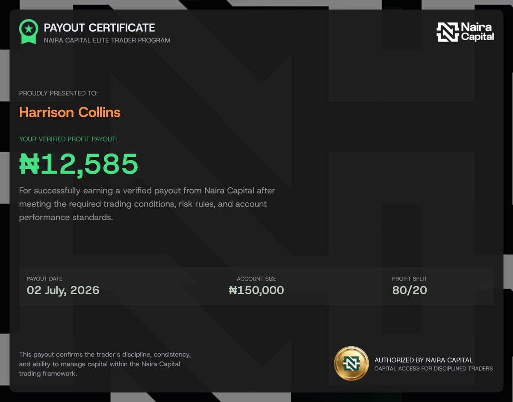Select the date 02 July, 2026
Screen dimensions: 513x402
click(63, 290)
